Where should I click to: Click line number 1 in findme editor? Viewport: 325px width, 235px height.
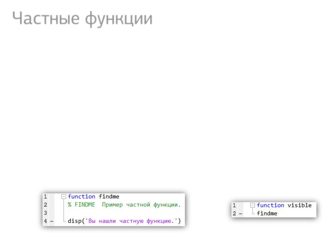(46, 197)
